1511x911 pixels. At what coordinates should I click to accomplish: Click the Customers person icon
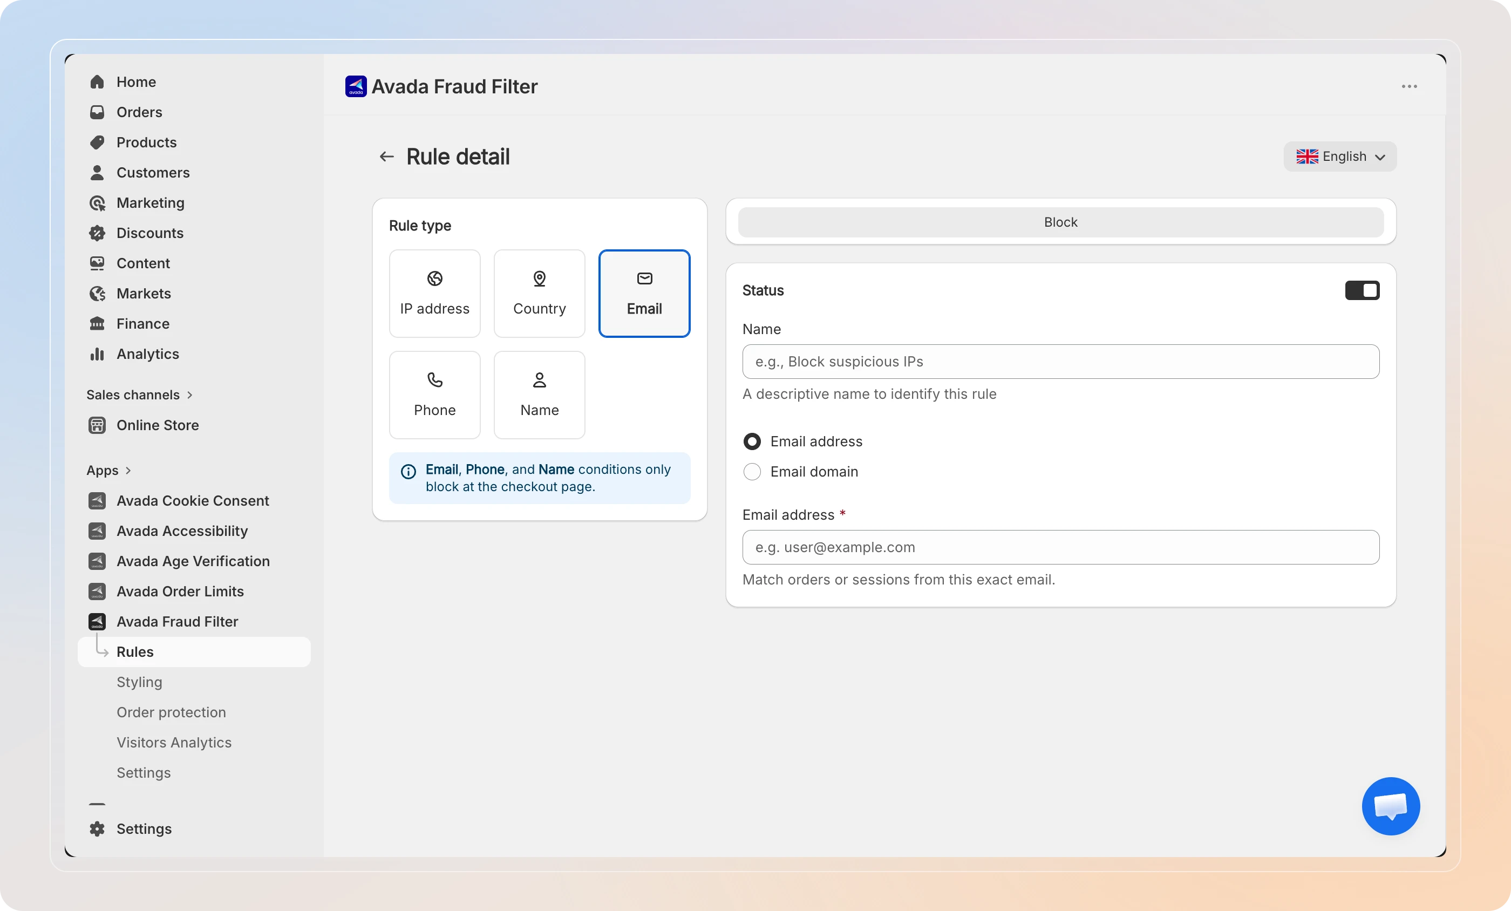click(x=97, y=172)
